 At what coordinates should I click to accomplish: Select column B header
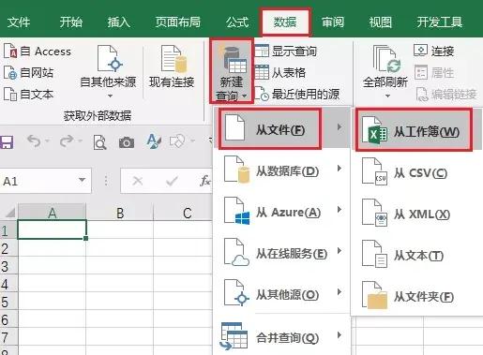click(x=120, y=213)
